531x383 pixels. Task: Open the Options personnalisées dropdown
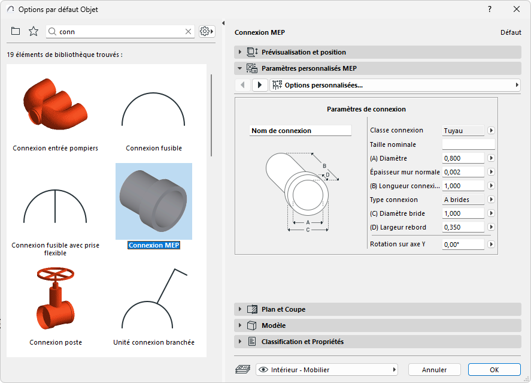point(515,85)
